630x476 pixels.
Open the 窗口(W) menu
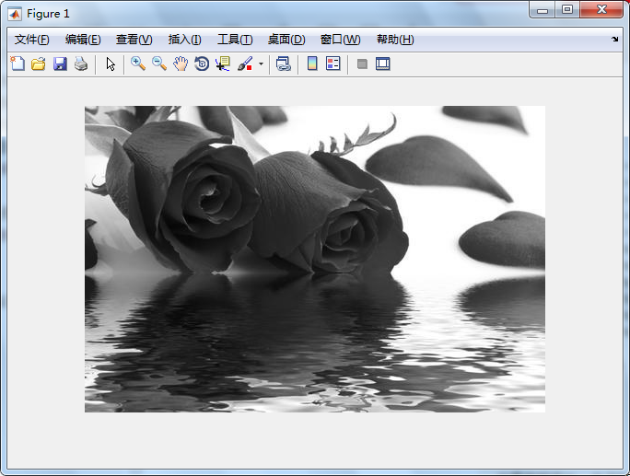pos(340,40)
